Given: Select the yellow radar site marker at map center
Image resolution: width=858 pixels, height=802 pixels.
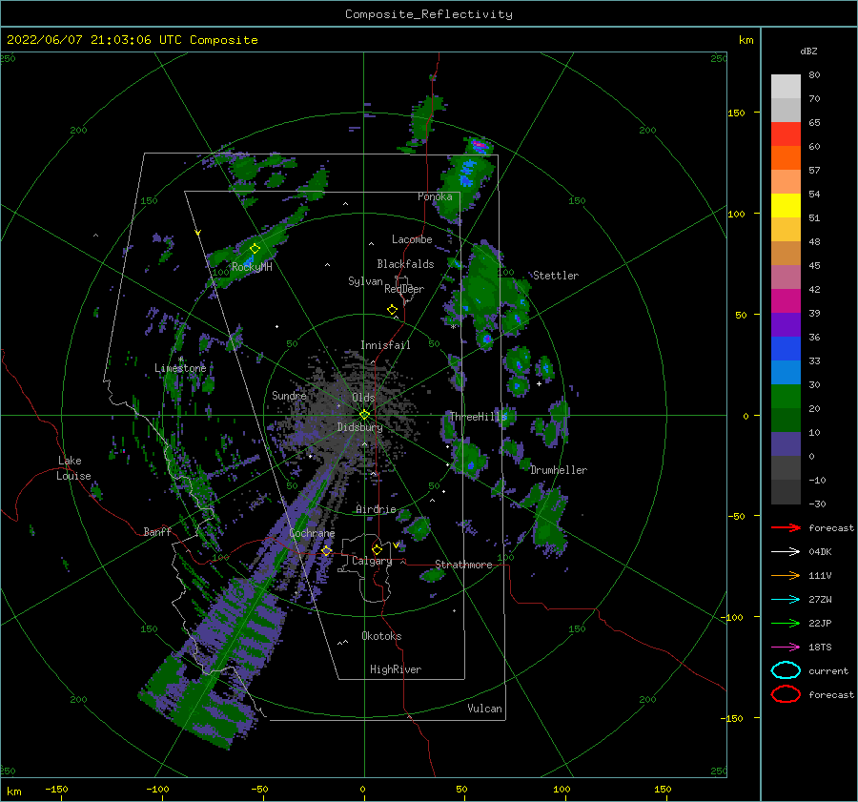Looking at the screenshot, I should click(364, 415).
